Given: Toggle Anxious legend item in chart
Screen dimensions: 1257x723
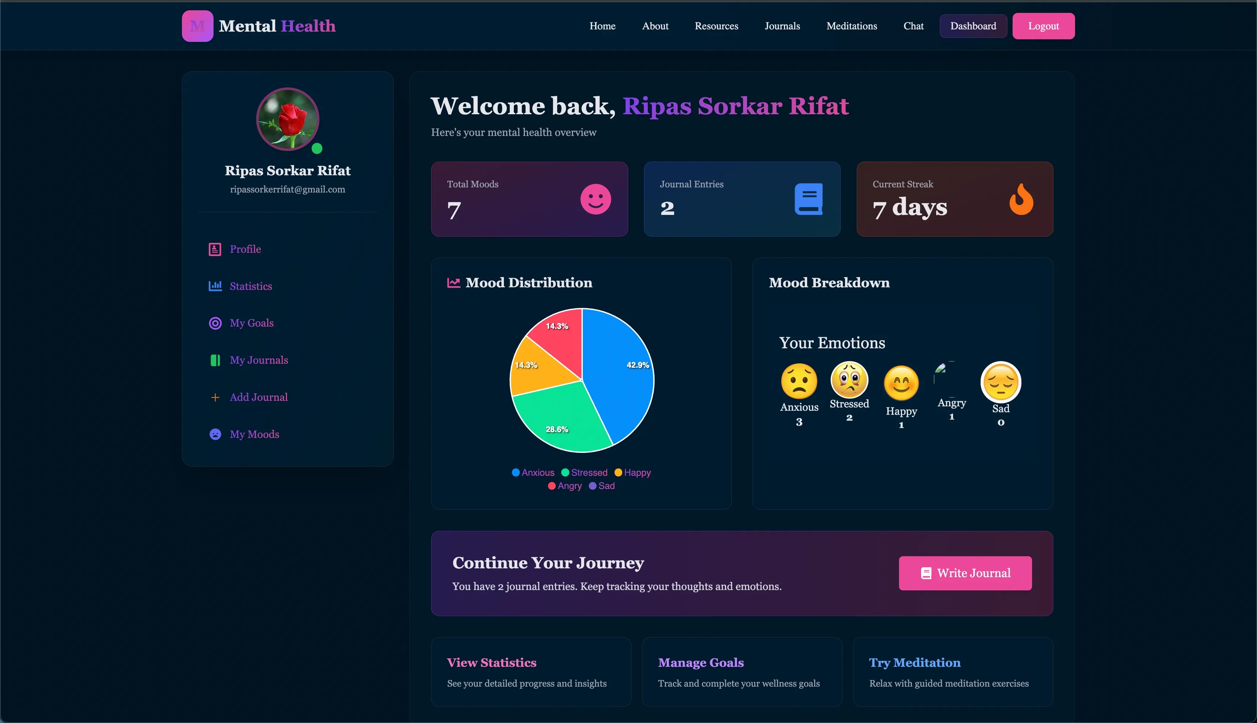Looking at the screenshot, I should [533, 472].
